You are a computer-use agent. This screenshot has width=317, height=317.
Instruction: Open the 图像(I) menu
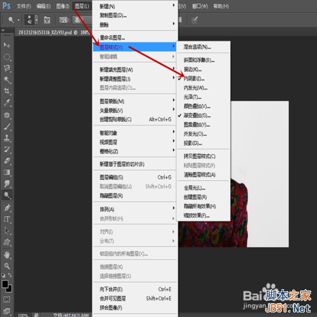pos(63,6)
